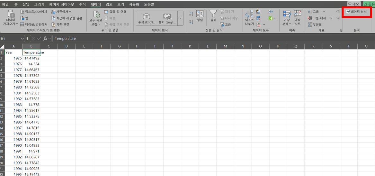Select row 10 header

pos(2,105)
